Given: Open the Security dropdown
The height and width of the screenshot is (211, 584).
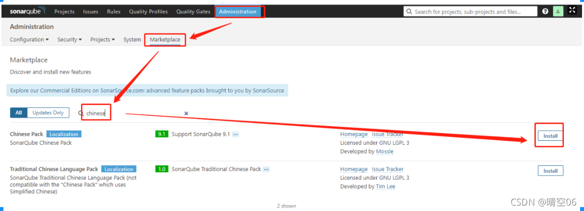Looking at the screenshot, I should 70,39.
